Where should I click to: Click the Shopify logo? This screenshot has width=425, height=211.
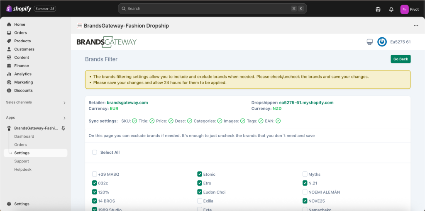pyautogui.click(x=18, y=9)
